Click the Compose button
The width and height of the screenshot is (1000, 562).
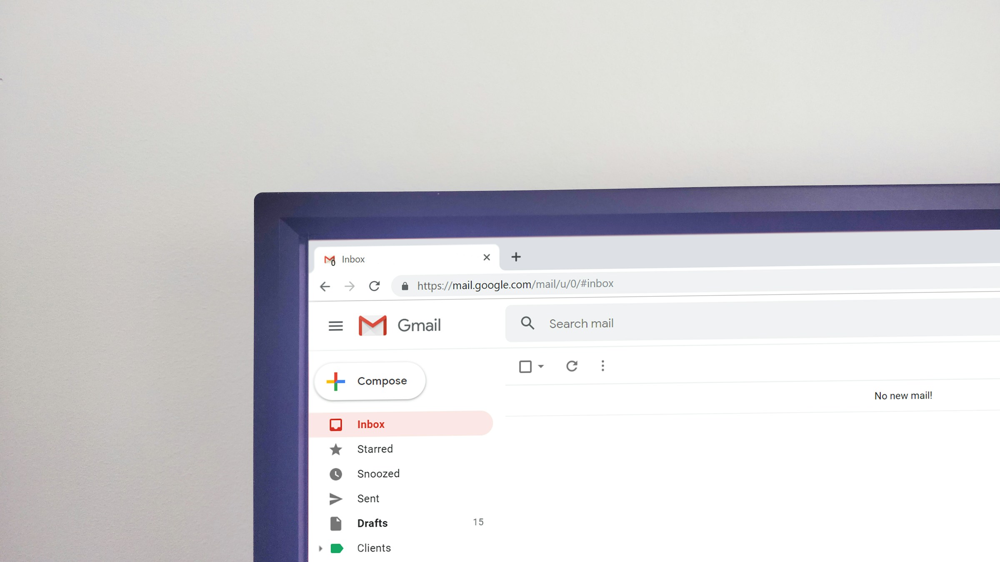tap(370, 381)
